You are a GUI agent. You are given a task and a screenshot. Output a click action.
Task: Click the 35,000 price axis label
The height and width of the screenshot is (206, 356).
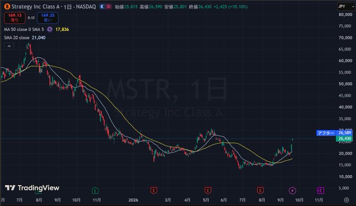click(346, 119)
